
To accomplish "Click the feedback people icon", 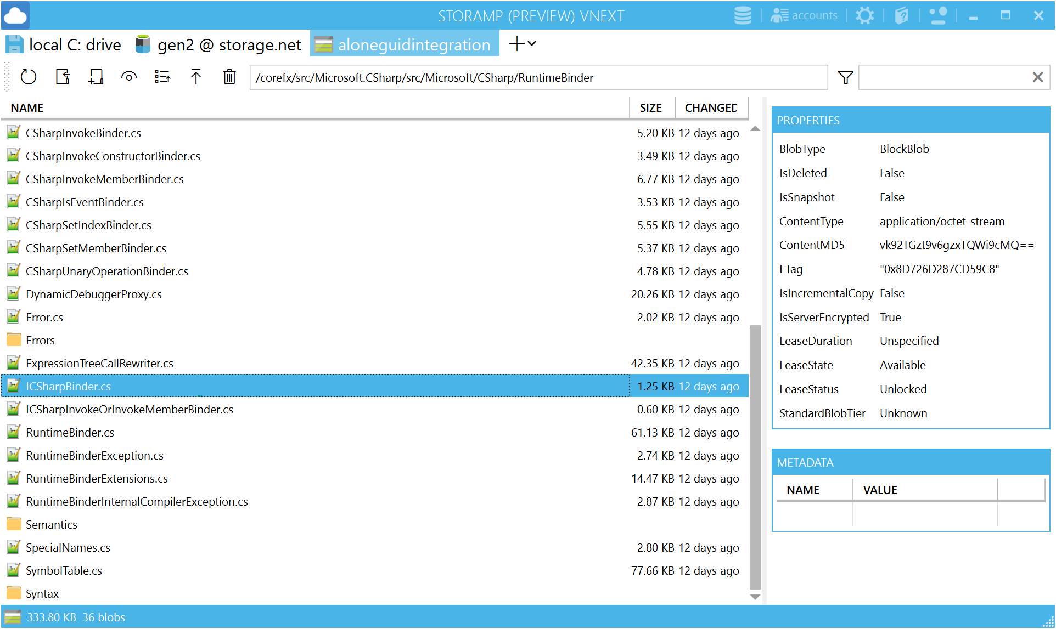I will (938, 15).
